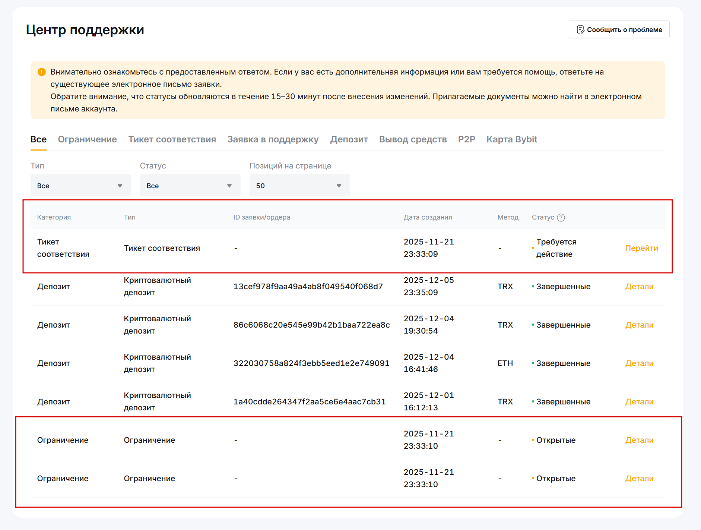Open 'Детали' for first Ограничение row
The image size is (701, 530).
(639, 440)
